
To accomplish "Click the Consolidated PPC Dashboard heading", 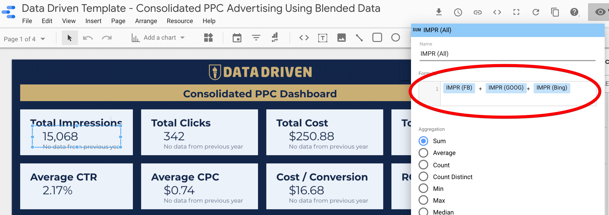I will point(260,94).
